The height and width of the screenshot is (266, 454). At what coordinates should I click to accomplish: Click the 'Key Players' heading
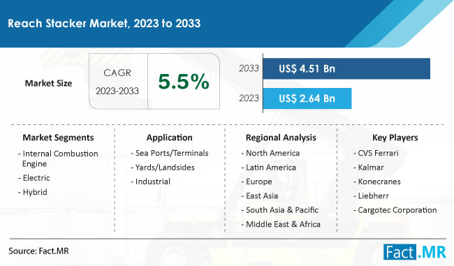[x=395, y=138]
